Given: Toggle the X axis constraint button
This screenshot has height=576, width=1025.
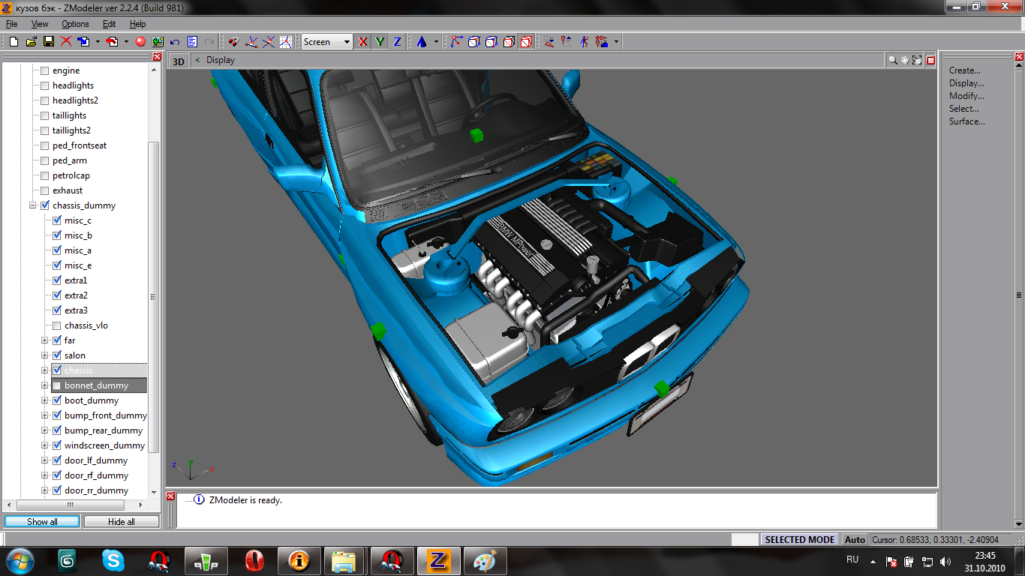Looking at the screenshot, I should (x=363, y=42).
